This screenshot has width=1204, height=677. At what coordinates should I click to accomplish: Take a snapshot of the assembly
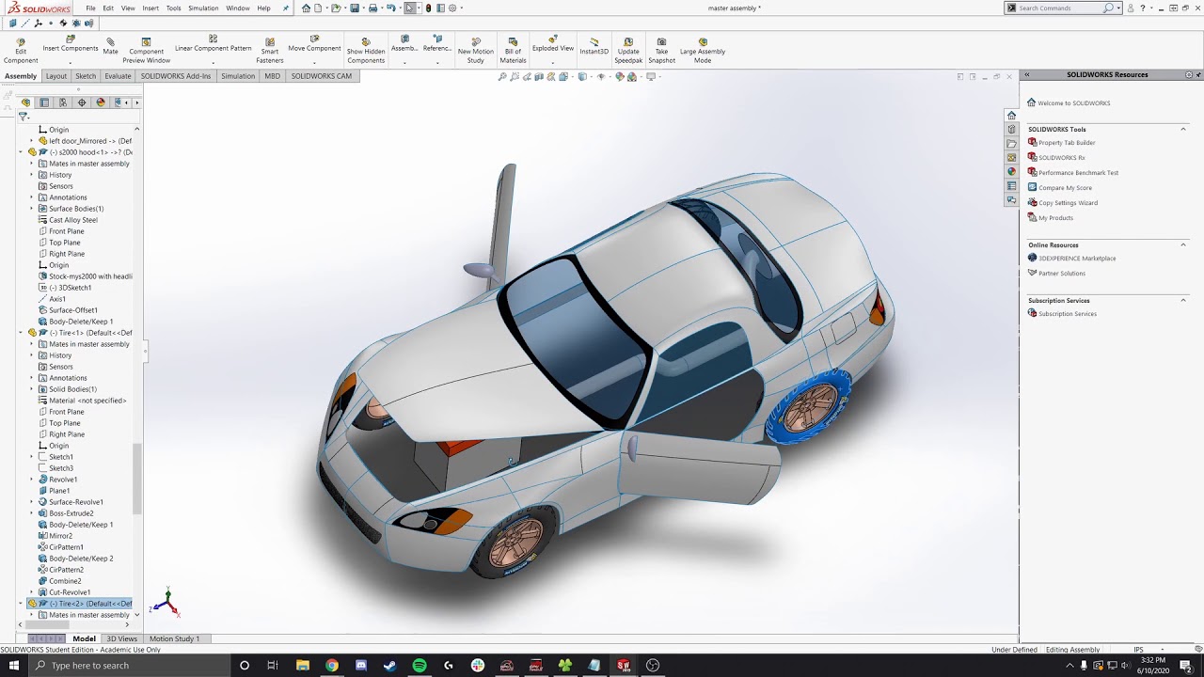pyautogui.click(x=661, y=51)
